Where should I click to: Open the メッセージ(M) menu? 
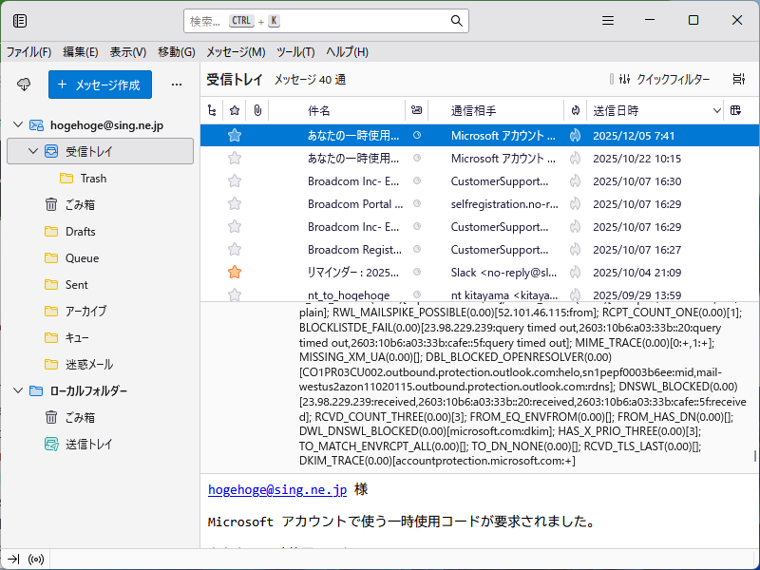click(236, 52)
